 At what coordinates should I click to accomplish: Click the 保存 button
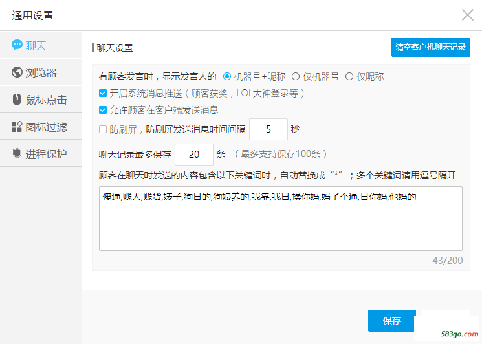coord(391,321)
